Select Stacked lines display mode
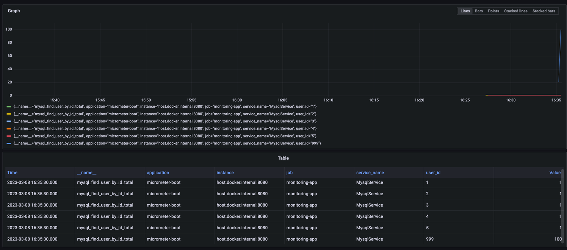 point(515,11)
